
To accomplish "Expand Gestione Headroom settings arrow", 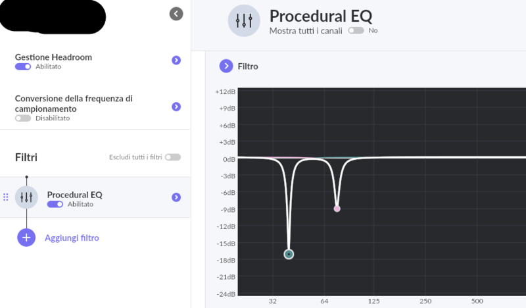I will [176, 61].
